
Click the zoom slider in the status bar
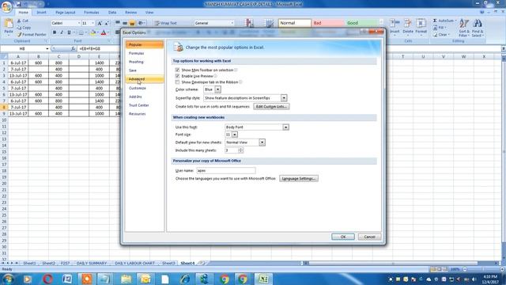(482, 269)
